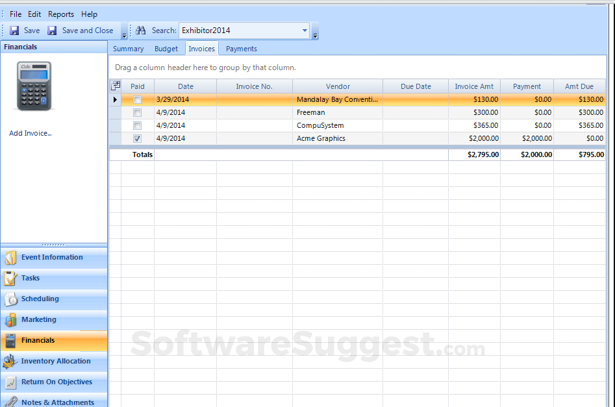Go to the Marketing section
Image resolution: width=615 pixels, height=407 pixels.
[39, 320]
